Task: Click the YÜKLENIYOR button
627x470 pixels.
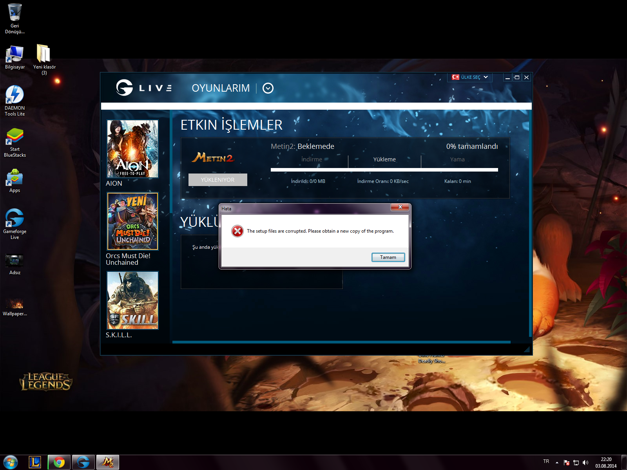Action: tap(217, 180)
